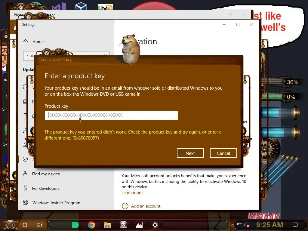Click the muted volume tray icon
Viewport: 308px width, 231px height.
coord(247,225)
